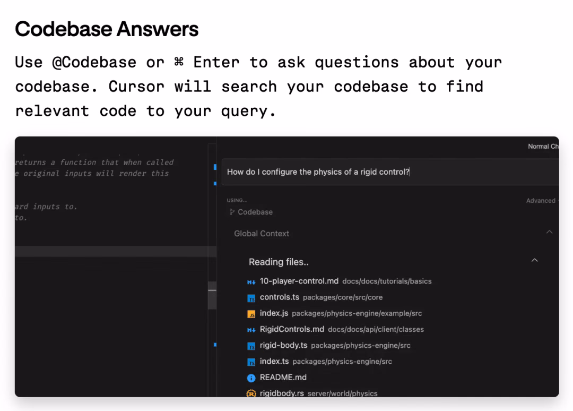Click TypeScript icon beside index.ts
Image resolution: width=573 pixels, height=411 pixels.
coord(251,362)
